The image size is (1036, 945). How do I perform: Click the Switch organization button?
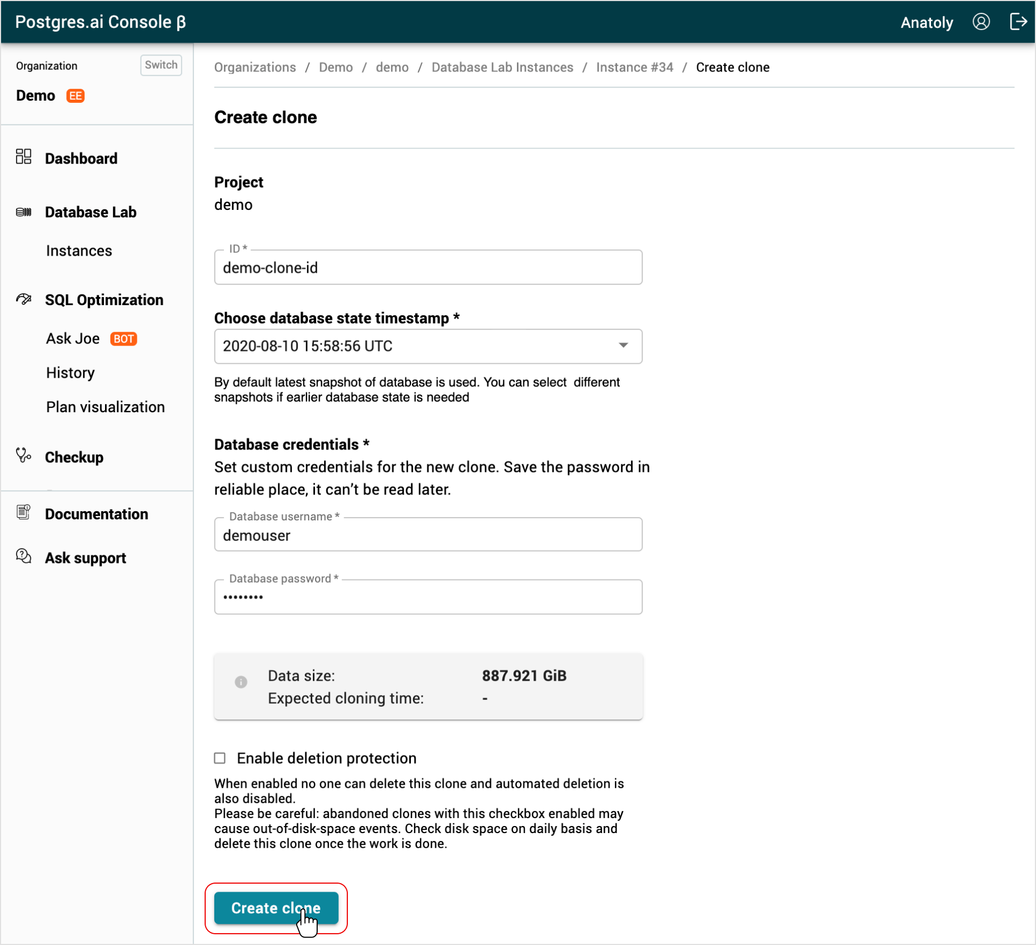(x=160, y=65)
